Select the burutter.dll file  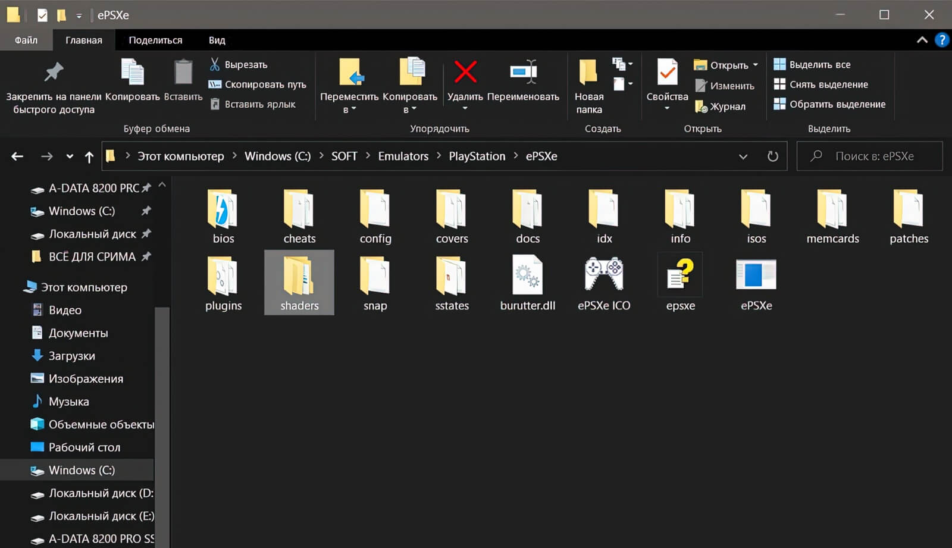(x=528, y=283)
